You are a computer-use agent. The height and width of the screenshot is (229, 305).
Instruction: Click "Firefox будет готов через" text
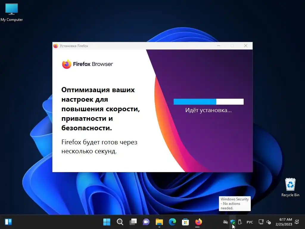point(99,142)
